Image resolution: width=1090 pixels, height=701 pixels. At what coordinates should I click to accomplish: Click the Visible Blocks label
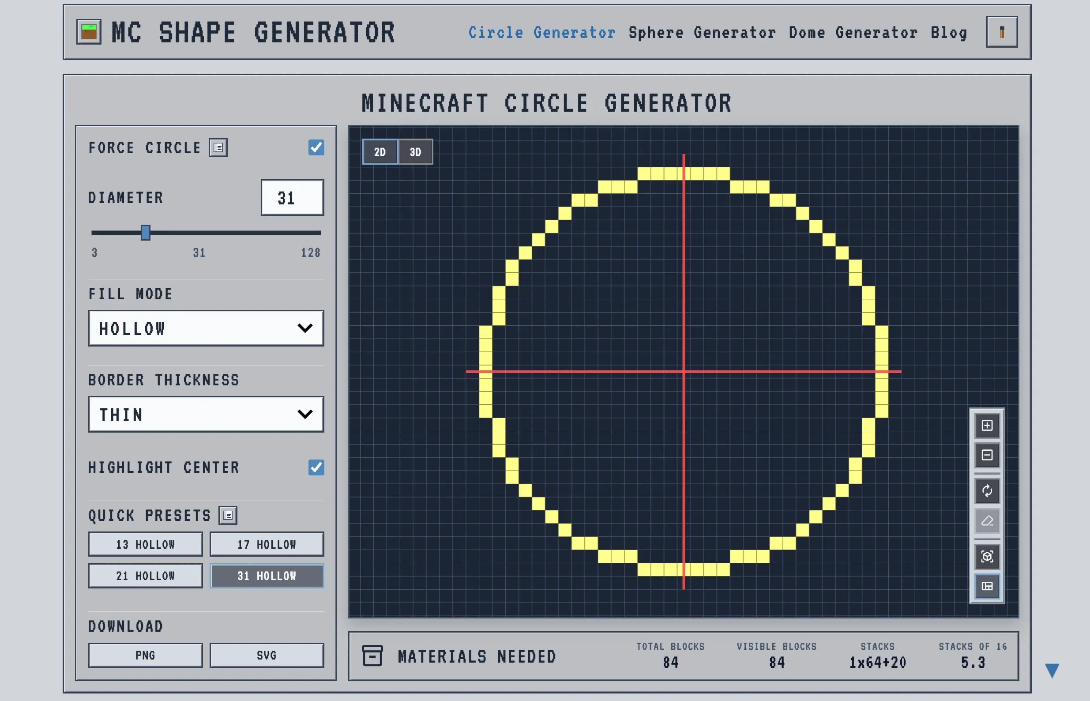tap(777, 646)
